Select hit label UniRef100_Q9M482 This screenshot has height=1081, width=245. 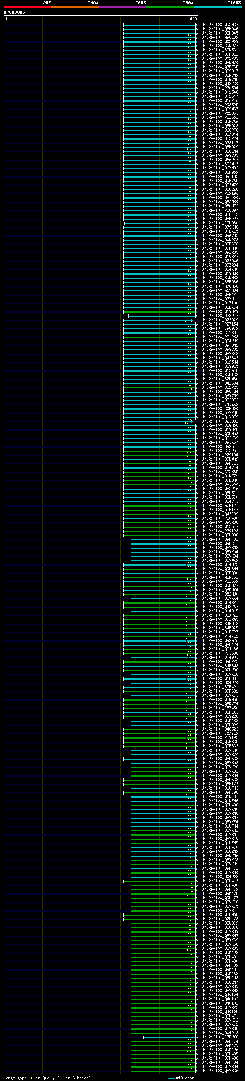220,540
